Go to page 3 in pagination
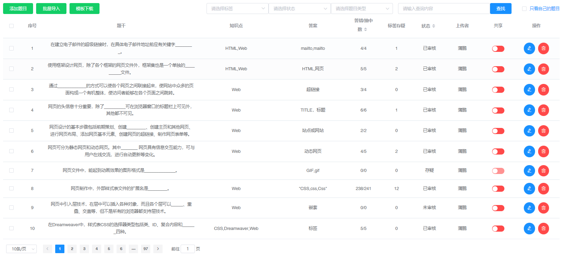Screen dimensions: 563x262 [x=84, y=249]
